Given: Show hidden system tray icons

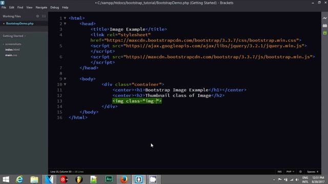Looking at the screenshot, I should click(274, 179).
